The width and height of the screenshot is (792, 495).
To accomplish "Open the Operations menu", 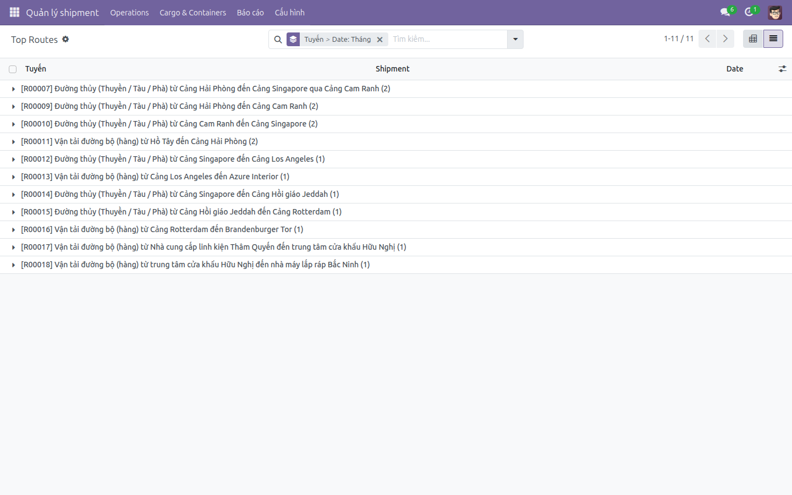I will click(x=129, y=12).
